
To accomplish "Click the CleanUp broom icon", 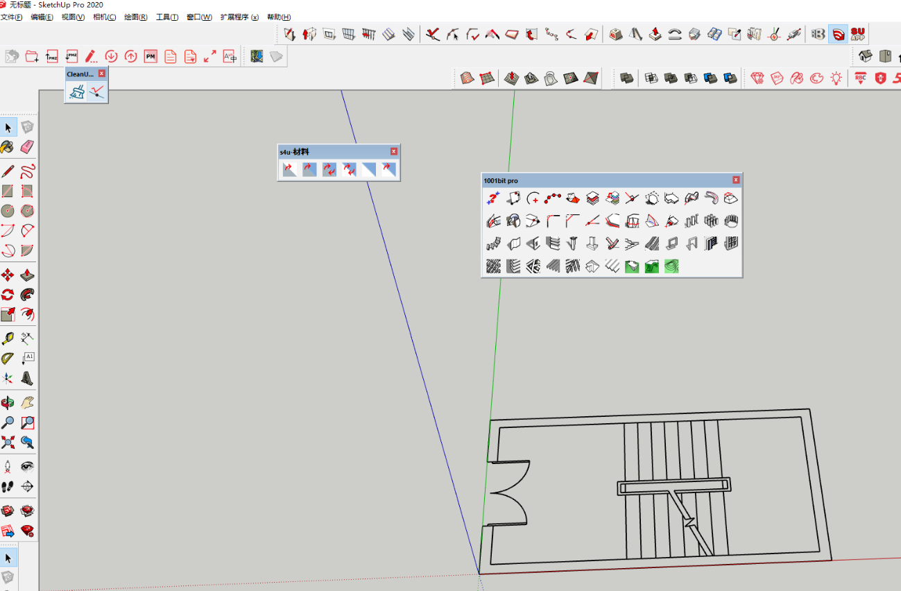I will pyautogui.click(x=77, y=91).
